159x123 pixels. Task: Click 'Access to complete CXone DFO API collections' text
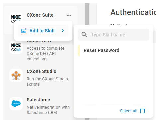click(x=45, y=54)
